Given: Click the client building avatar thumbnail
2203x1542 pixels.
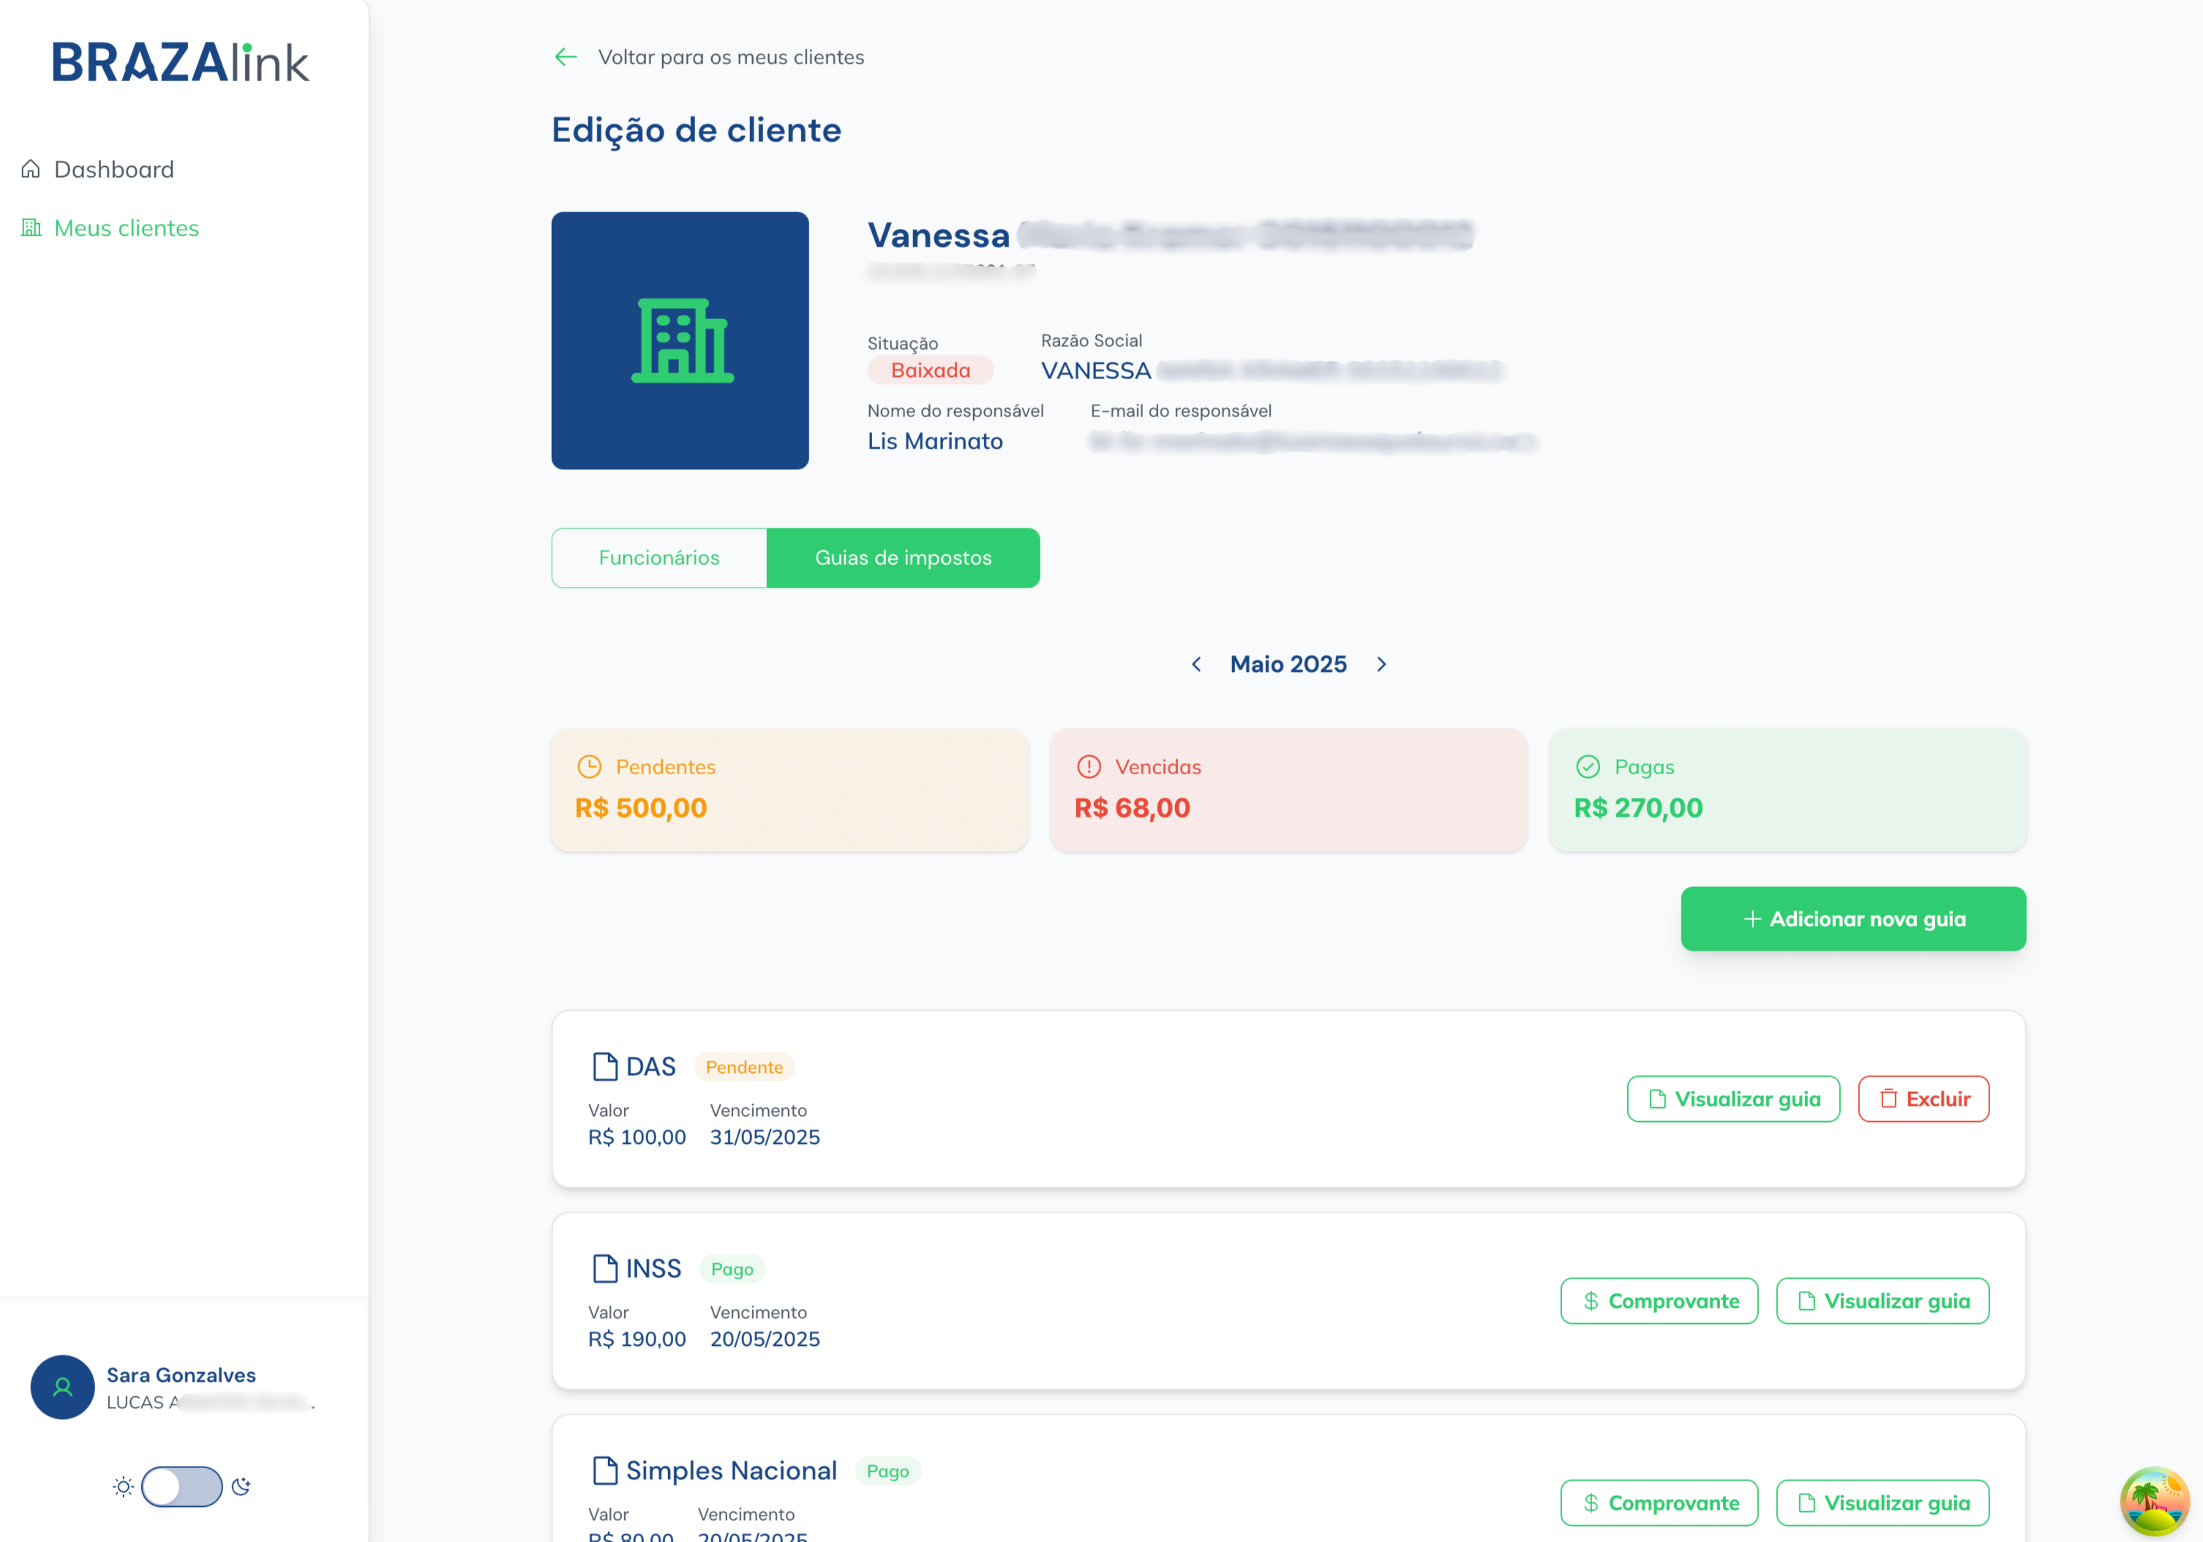Looking at the screenshot, I should (x=679, y=340).
